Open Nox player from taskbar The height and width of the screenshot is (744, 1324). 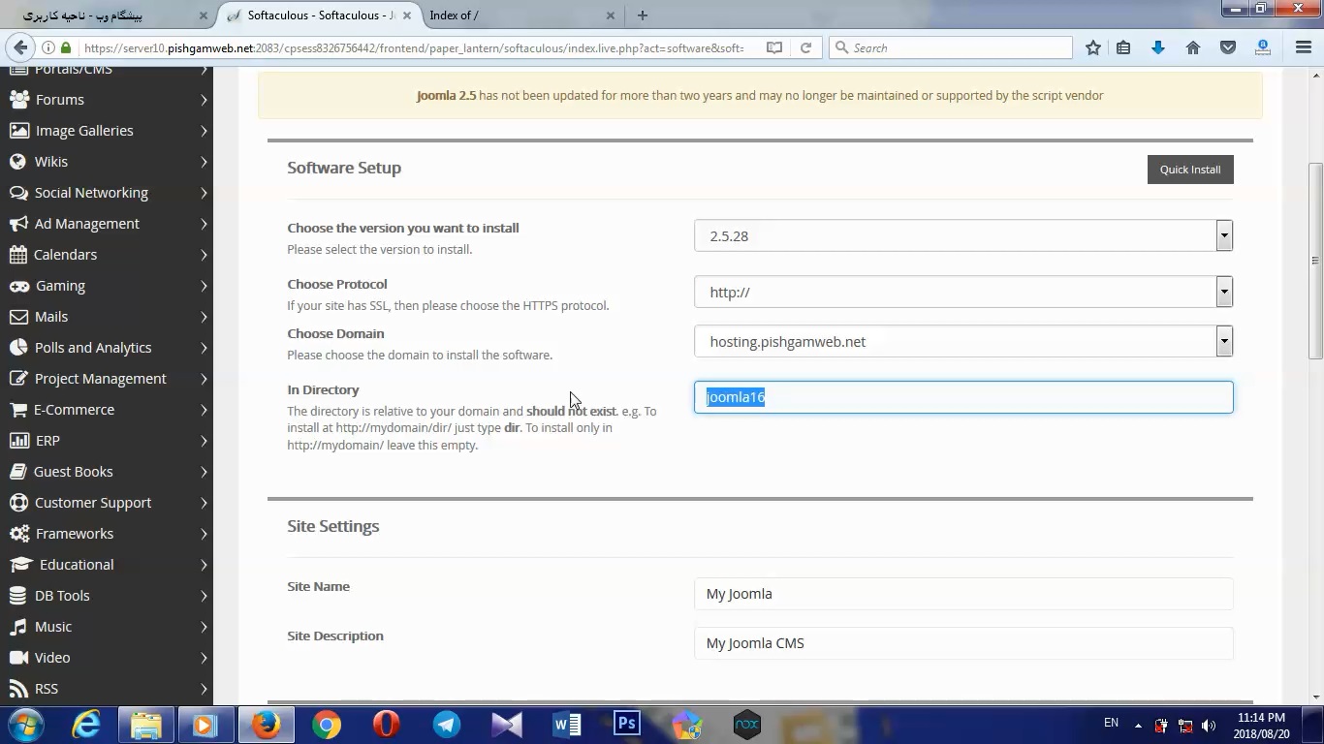pyautogui.click(x=747, y=725)
